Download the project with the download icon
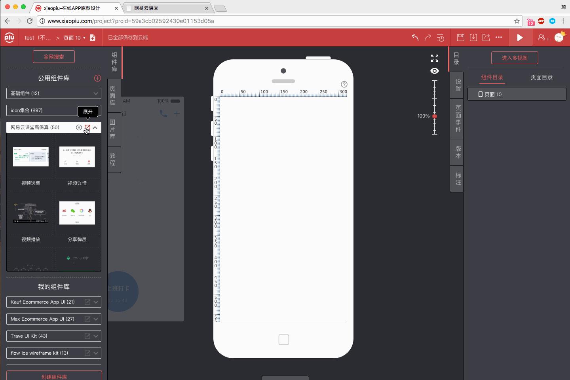570x380 pixels. tap(473, 37)
